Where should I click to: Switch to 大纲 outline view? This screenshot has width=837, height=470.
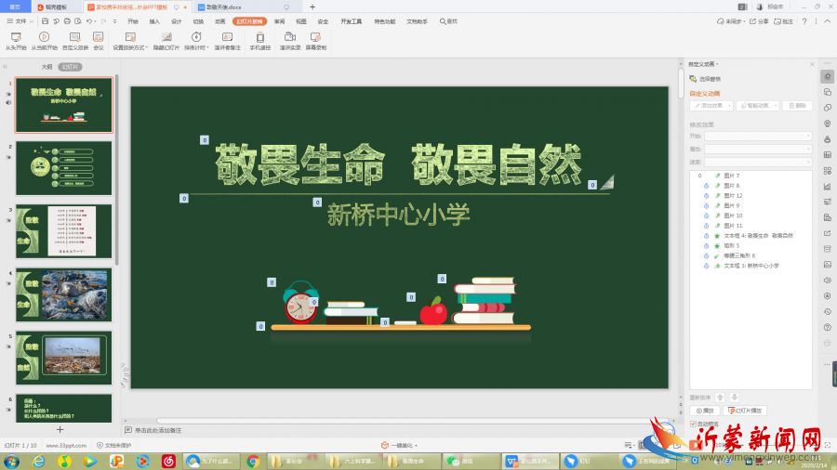click(46, 67)
